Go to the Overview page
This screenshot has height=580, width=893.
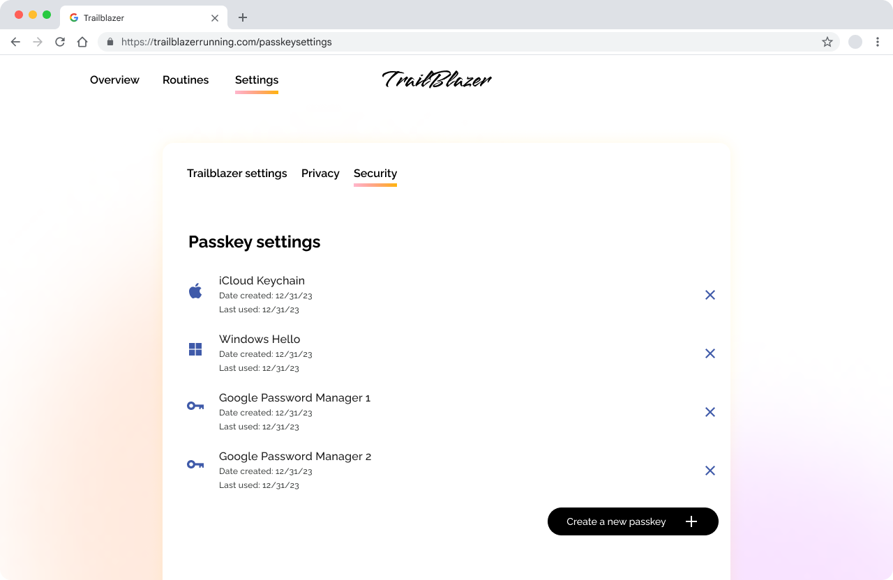[114, 79]
